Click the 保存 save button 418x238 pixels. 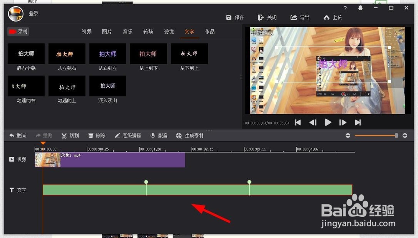click(234, 18)
